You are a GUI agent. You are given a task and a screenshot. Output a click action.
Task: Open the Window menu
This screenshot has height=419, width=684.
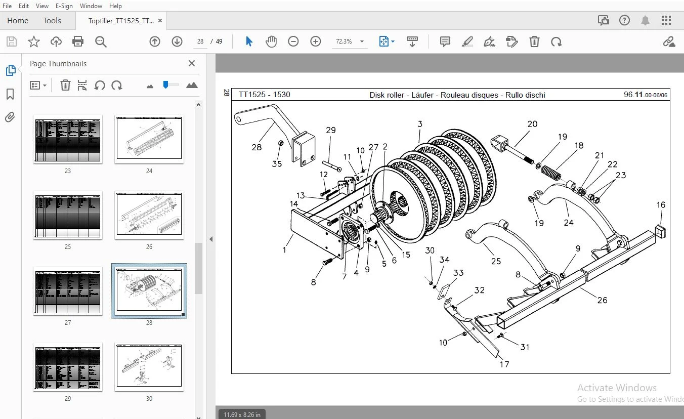click(91, 6)
